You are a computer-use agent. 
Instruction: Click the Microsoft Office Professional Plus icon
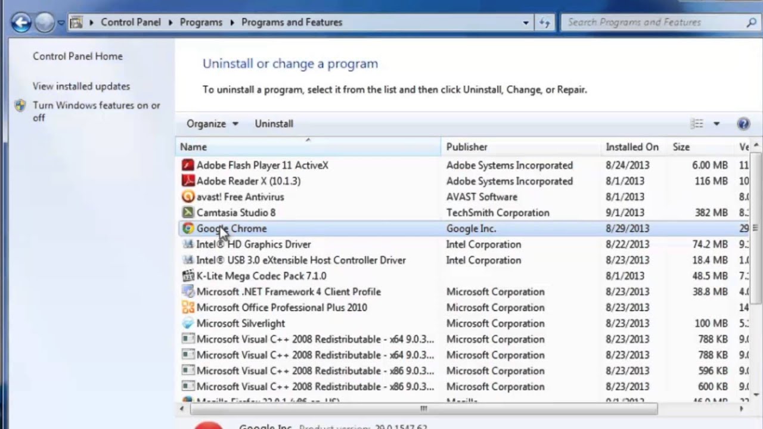point(188,307)
